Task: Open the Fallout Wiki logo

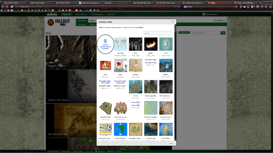Action: point(59,23)
